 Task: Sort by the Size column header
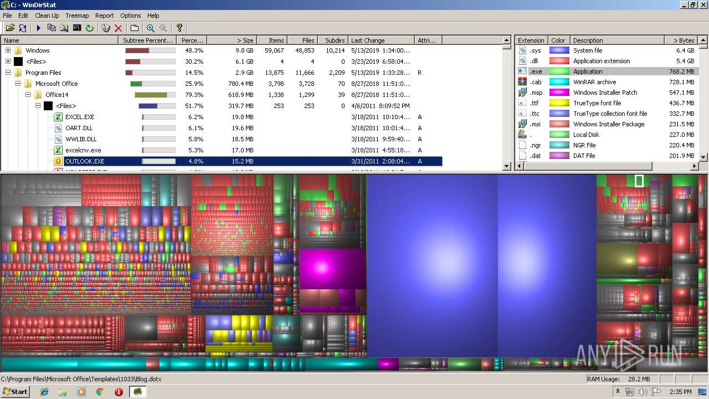click(x=232, y=40)
